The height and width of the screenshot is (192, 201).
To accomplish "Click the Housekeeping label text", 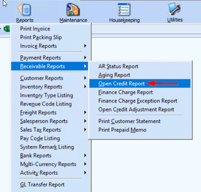I will coord(124,20).
